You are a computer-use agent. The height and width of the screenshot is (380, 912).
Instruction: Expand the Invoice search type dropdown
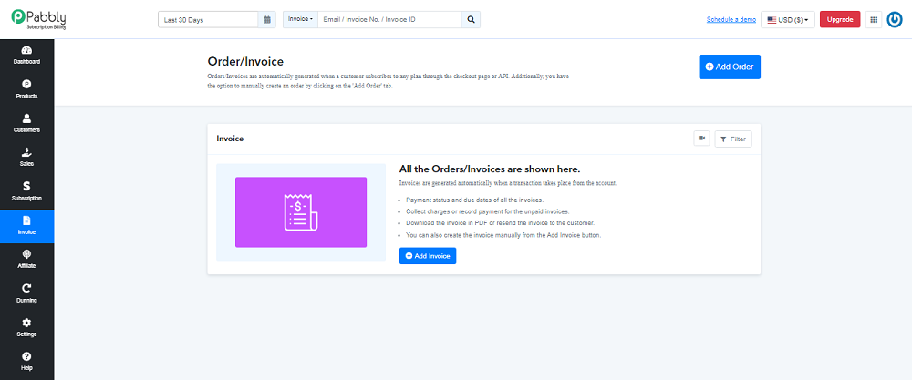click(300, 20)
